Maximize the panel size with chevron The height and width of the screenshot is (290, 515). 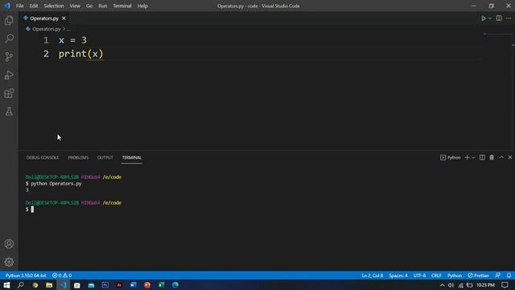(x=501, y=158)
